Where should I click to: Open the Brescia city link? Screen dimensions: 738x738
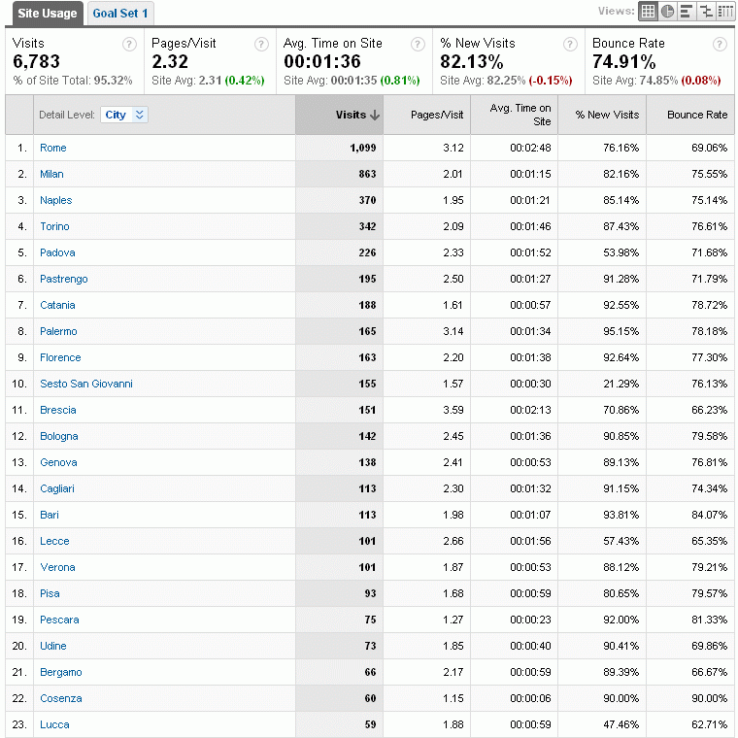pyautogui.click(x=58, y=410)
